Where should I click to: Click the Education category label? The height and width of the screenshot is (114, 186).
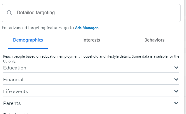click(15, 68)
